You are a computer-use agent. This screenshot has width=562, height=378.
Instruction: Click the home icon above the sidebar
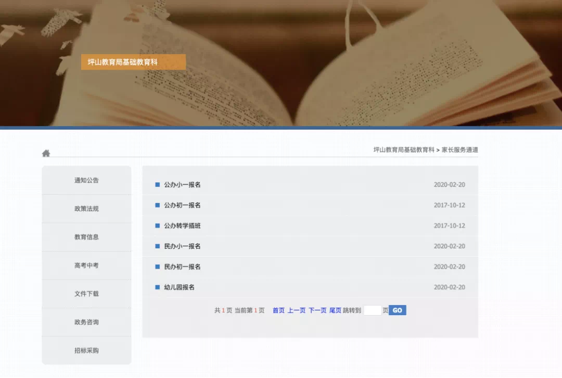[46, 153]
